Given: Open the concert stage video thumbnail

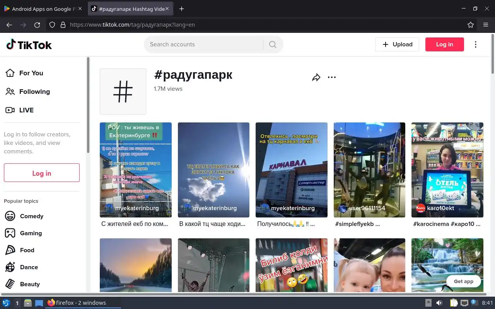Looking at the screenshot, I should [x=213, y=265].
